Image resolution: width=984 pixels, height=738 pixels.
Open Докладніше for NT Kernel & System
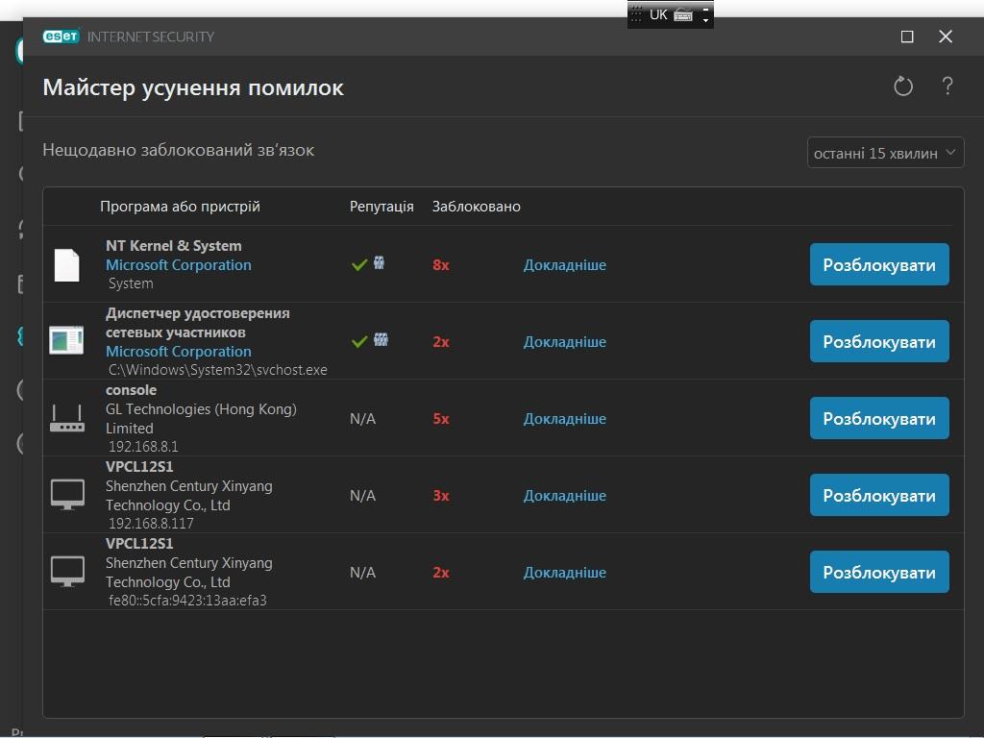tap(564, 265)
